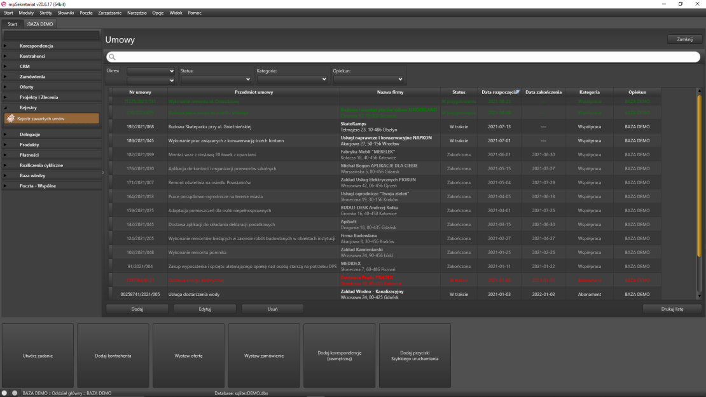Click the Drukuj listę button
The width and height of the screenshot is (706, 397).
672,309
